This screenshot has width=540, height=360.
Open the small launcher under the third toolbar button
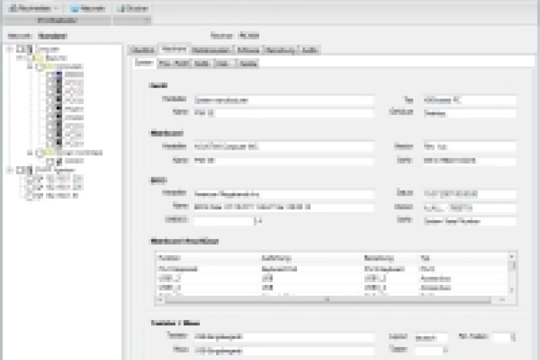click(x=147, y=21)
